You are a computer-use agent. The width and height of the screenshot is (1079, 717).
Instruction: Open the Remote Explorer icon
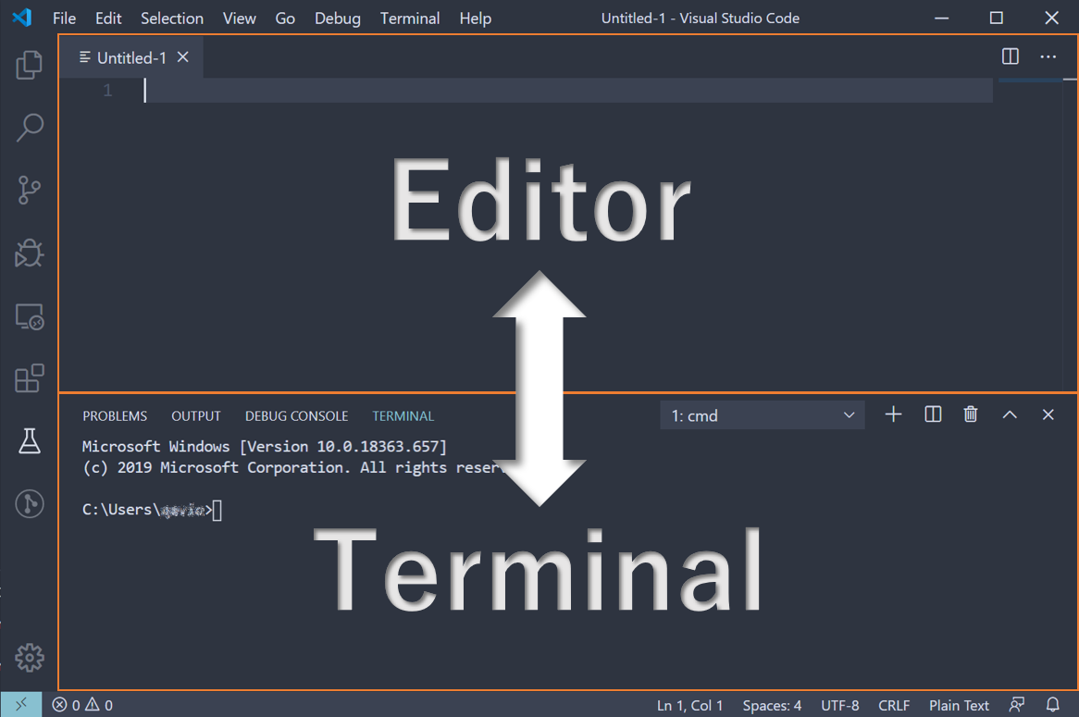(29, 316)
